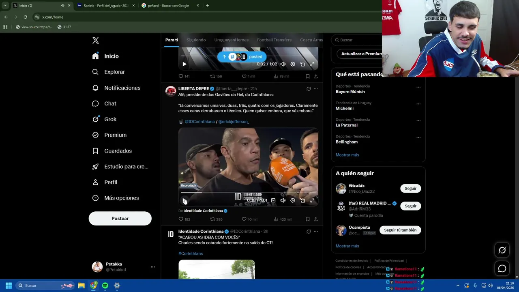Viewport: 519px width, 292px height.
Task: Click the new posts 'posteó' pill
Action: (242, 57)
